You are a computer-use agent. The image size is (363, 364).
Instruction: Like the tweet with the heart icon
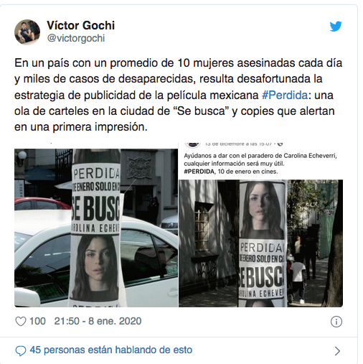[x=21, y=321]
